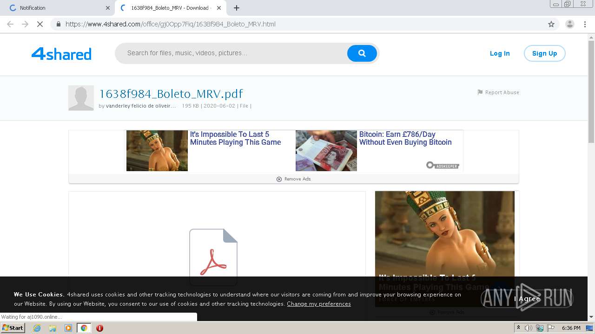The width and height of the screenshot is (595, 334).
Task: Open the Bitcoin Earn £786/Day ad thumbnail
Action: (326, 151)
